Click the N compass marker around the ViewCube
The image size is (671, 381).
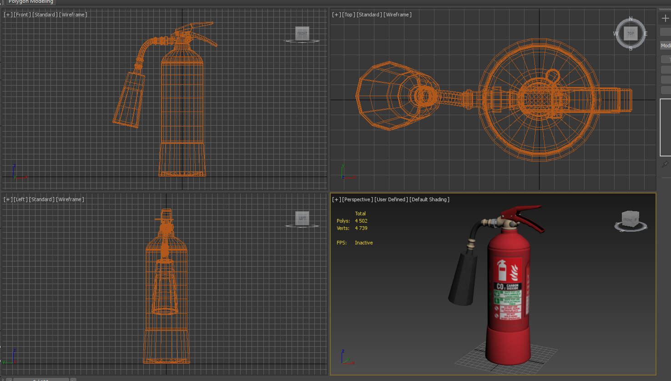[x=631, y=20]
